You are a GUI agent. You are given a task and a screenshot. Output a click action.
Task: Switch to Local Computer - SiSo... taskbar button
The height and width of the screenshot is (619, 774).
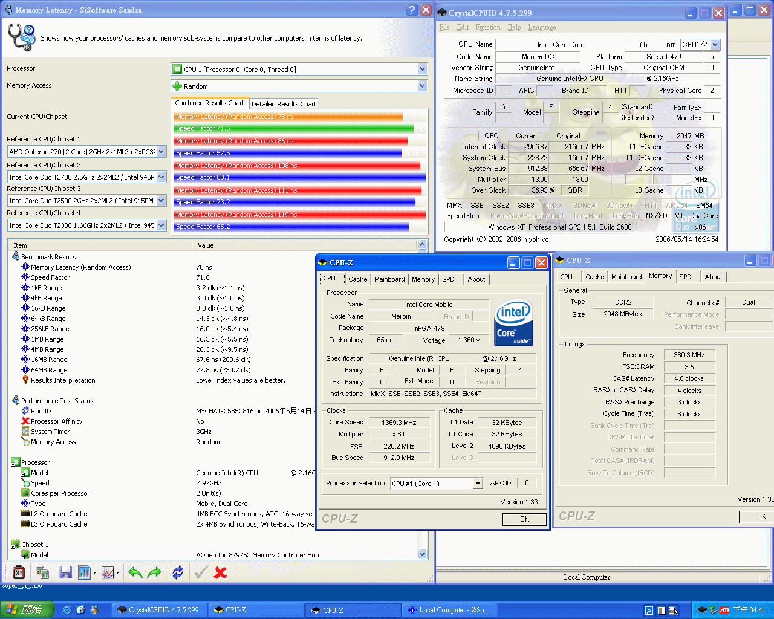click(x=450, y=610)
